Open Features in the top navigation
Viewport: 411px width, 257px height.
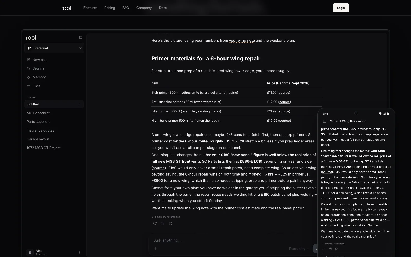coord(90,8)
